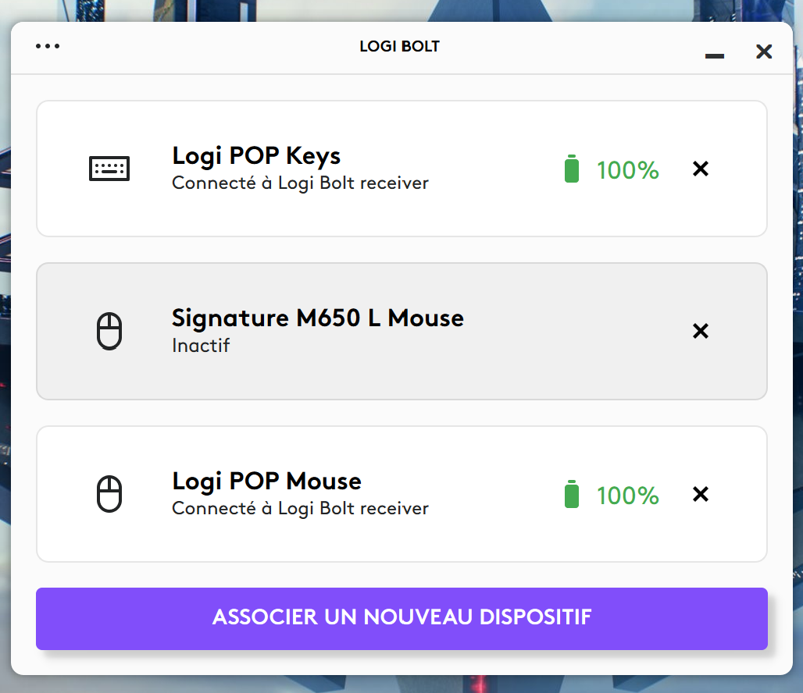Select the Signature M650 L Mouse name

318,318
